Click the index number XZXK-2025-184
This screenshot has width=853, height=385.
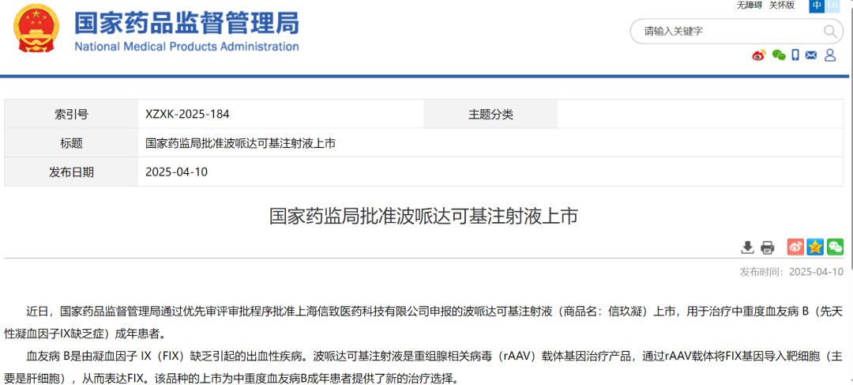(x=187, y=114)
